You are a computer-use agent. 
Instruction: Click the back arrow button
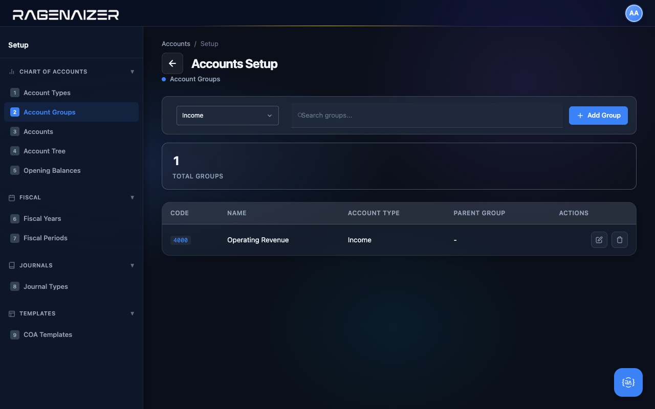click(x=172, y=63)
